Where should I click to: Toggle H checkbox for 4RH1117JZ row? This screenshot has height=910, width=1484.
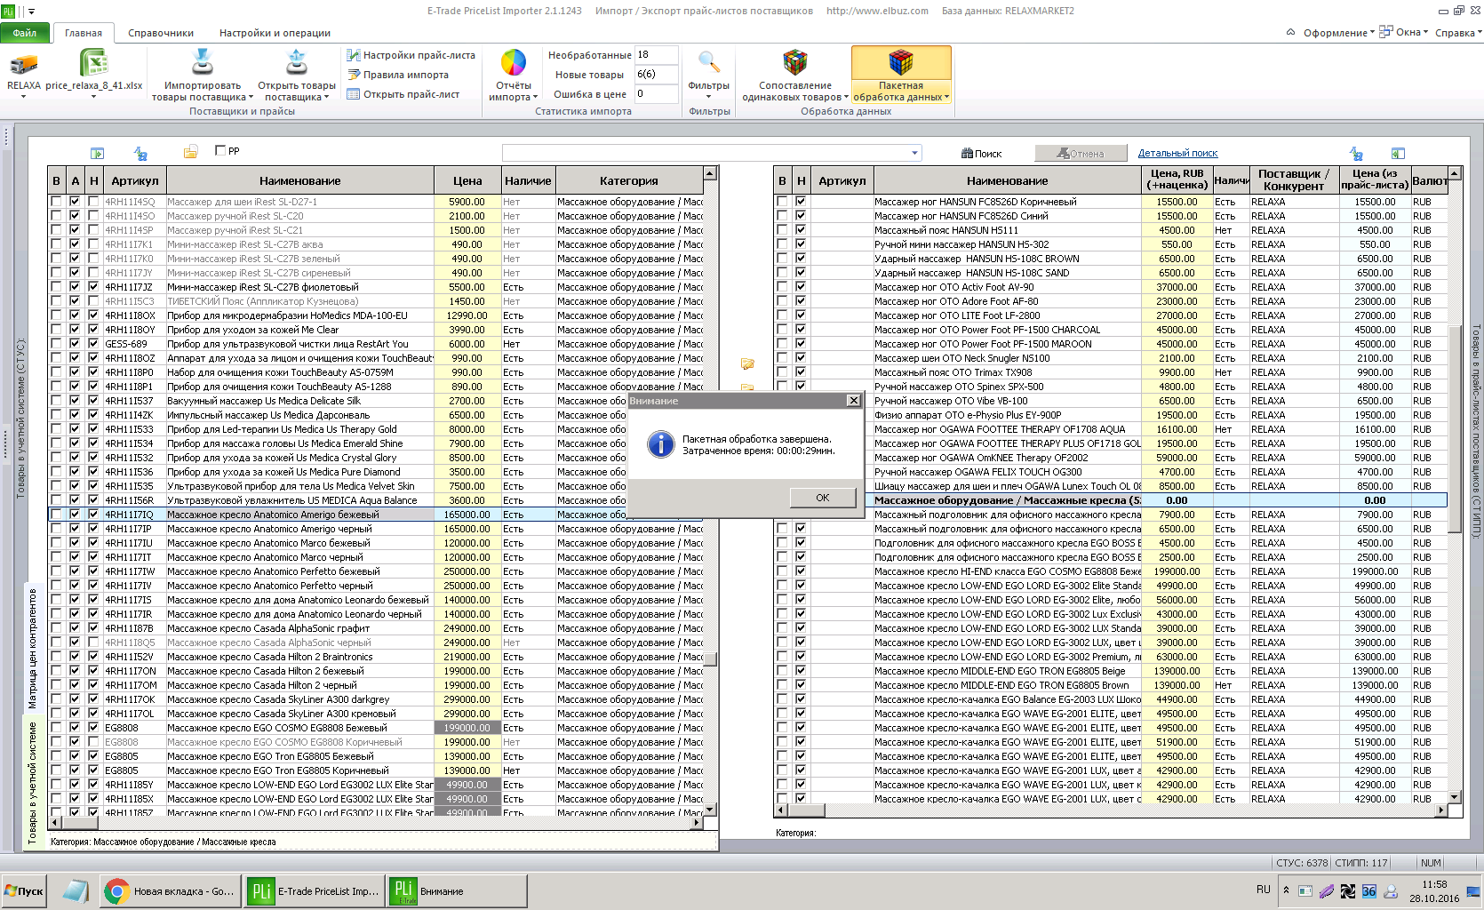tap(93, 287)
